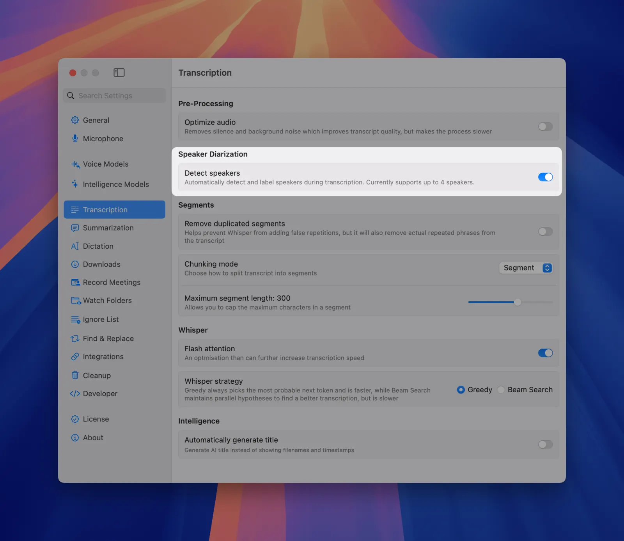Select Beam Search whisper strategy
Image resolution: width=624 pixels, height=541 pixels.
pos(501,390)
